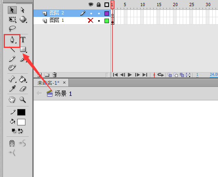Screen dimensions: 218x177
Task: Open the stroke color swatch (black)
Action: 21,112
